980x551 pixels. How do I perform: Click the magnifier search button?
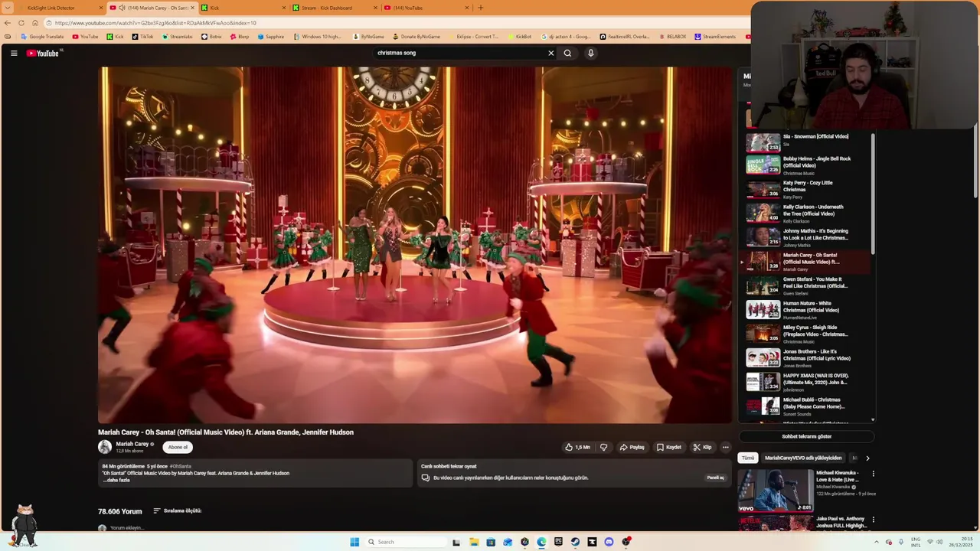pyautogui.click(x=567, y=53)
